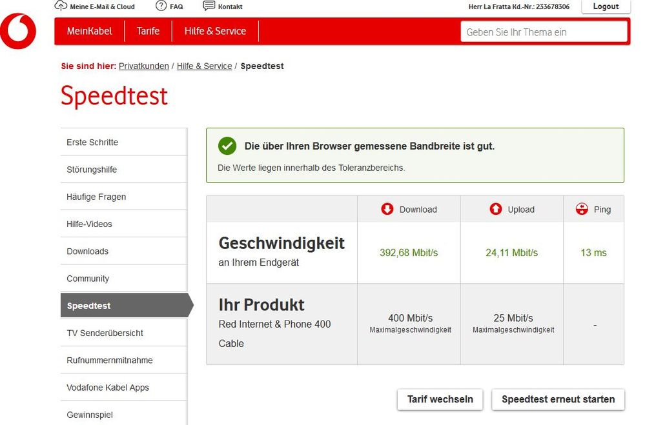Click the red Download arrow icon
This screenshot has width=645, height=425.
[x=387, y=209]
